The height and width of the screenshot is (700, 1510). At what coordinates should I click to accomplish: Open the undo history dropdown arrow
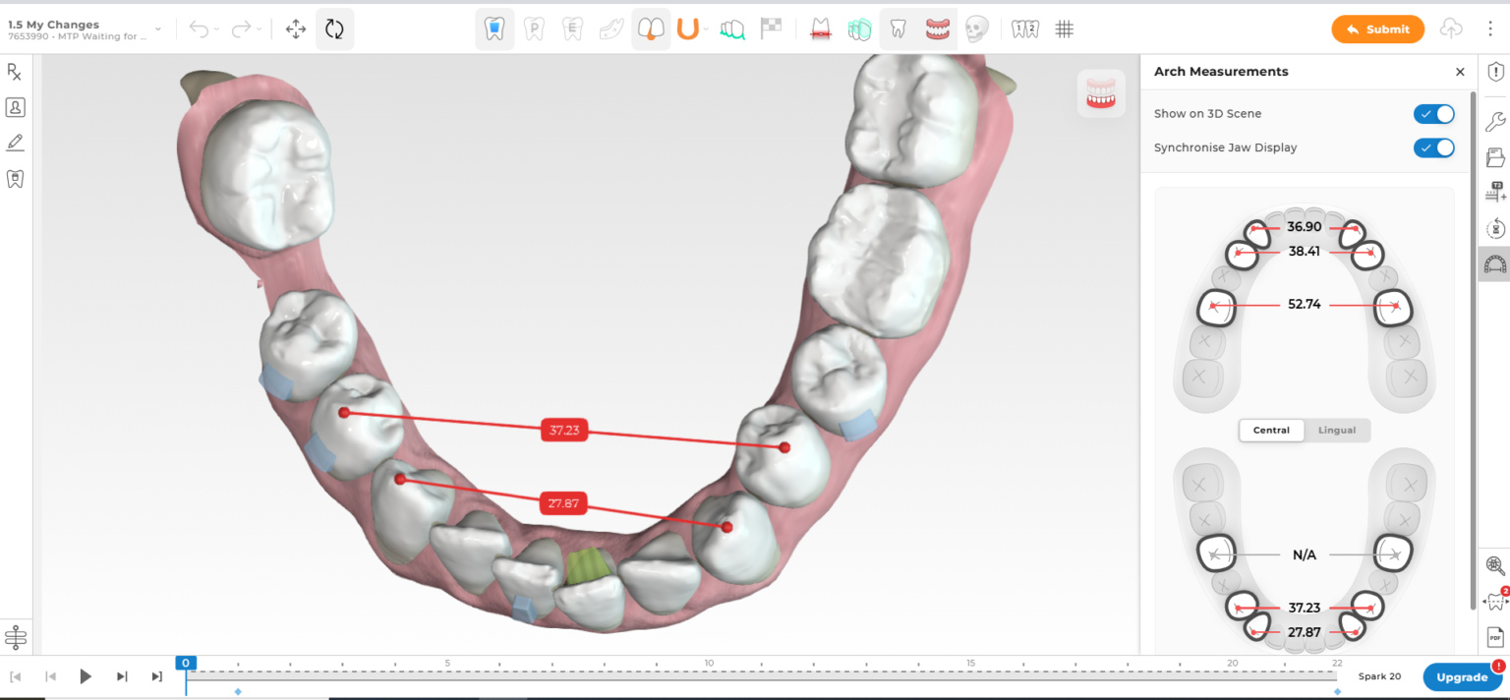[x=217, y=29]
